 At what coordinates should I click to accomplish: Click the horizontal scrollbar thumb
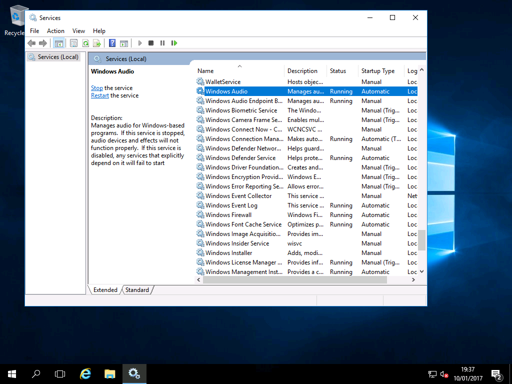pos(295,280)
